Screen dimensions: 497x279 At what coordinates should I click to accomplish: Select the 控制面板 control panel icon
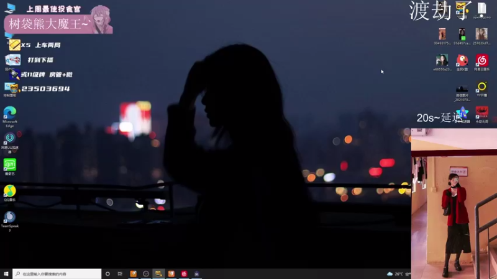10,90
